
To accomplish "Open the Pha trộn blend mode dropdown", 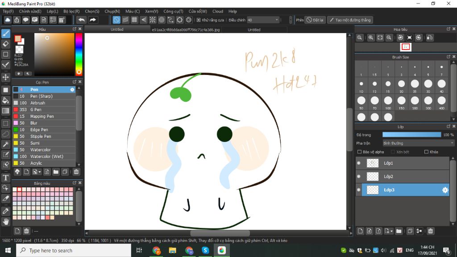I will pos(418,143).
